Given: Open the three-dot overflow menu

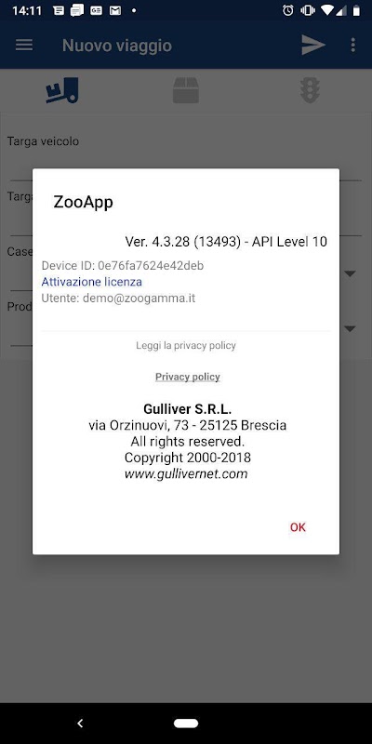Looking at the screenshot, I should [x=353, y=45].
